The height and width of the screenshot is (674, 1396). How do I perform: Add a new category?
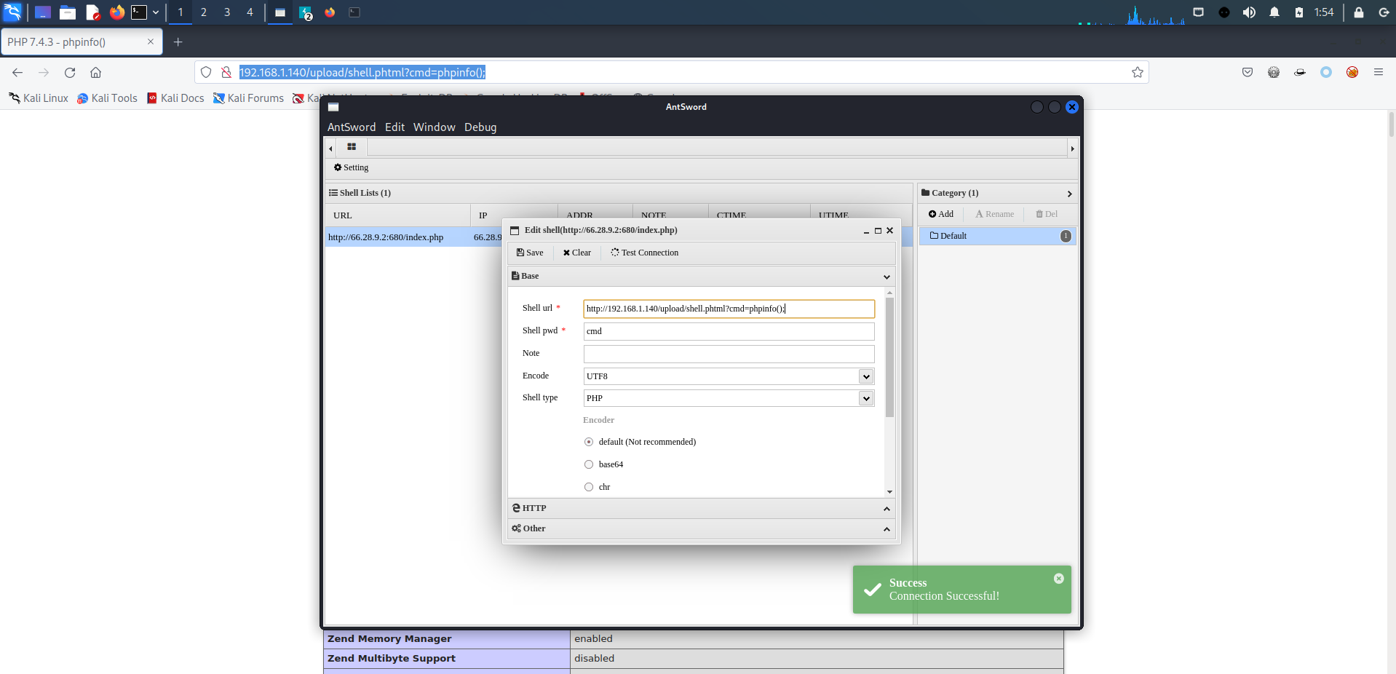click(941, 214)
